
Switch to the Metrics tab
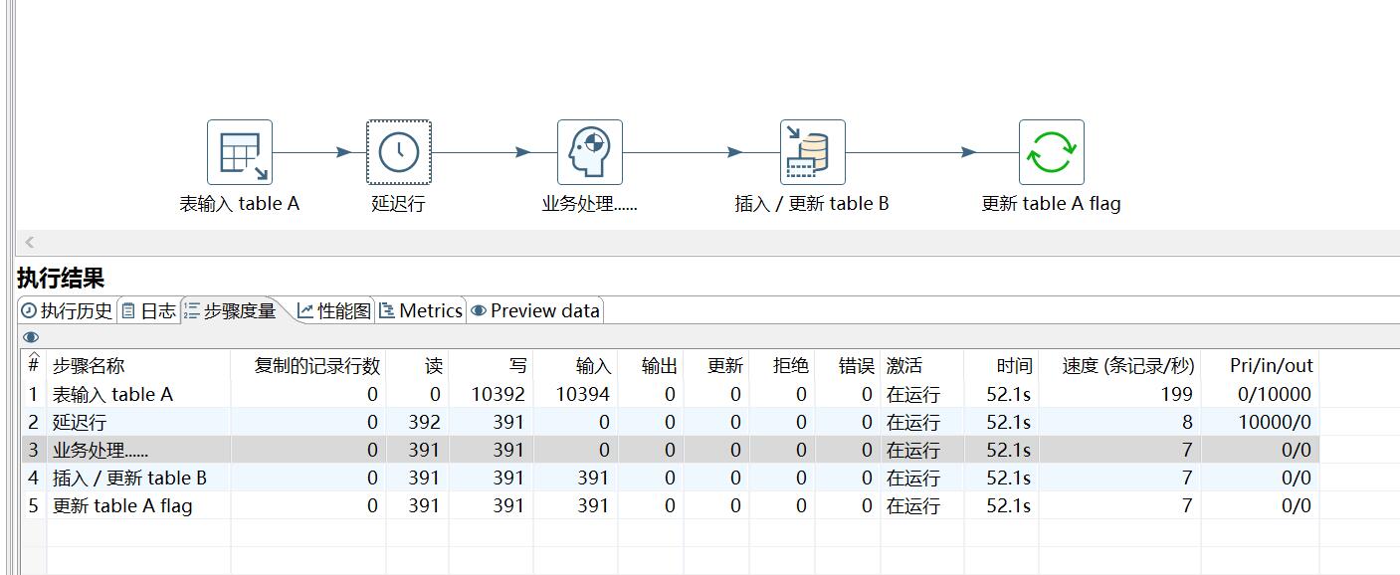click(421, 310)
